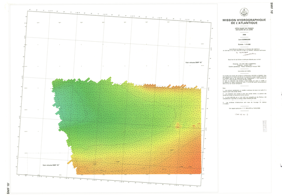Click the 'Levé' survey number line
The height and width of the screenshot is (196, 282).
[243, 38]
